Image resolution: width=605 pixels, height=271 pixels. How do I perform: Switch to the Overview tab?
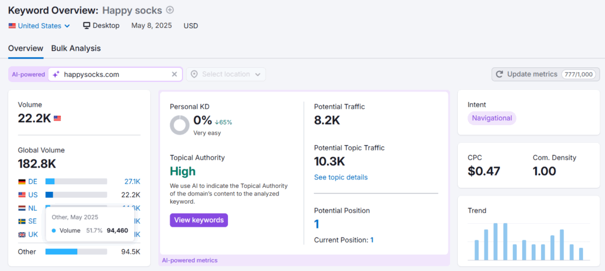coord(26,48)
